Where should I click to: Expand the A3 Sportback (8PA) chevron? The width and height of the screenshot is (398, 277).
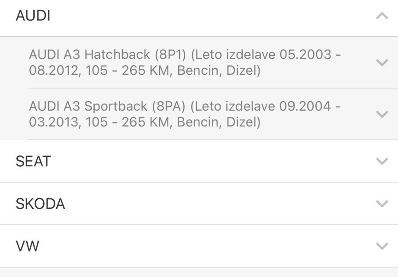pos(382,114)
